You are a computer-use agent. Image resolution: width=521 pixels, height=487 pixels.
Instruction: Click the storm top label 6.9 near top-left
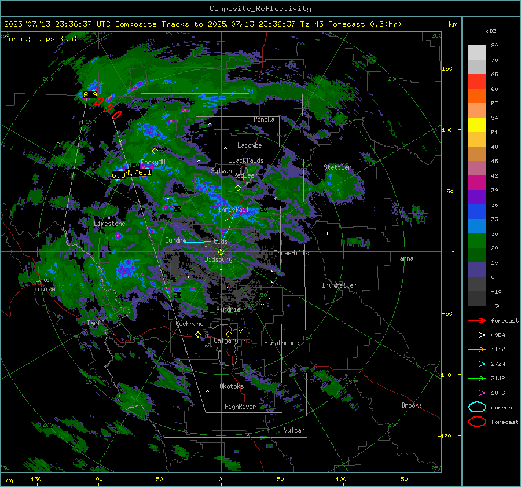tap(90, 95)
